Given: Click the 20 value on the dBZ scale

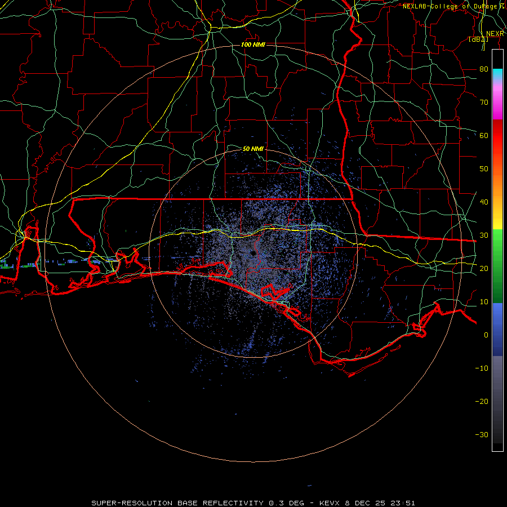Looking at the screenshot, I should [484, 268].
